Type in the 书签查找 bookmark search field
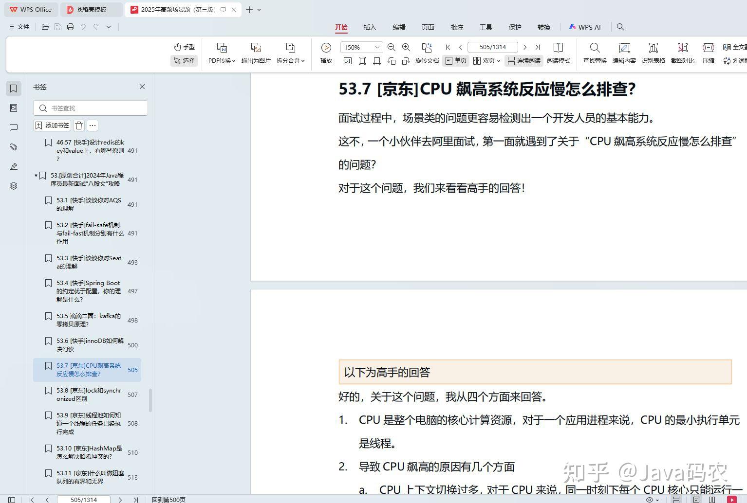Viewport: 747px width, 503px height. [90, 108]
